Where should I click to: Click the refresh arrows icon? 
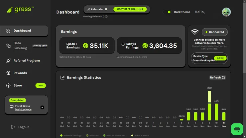[223, 77]
